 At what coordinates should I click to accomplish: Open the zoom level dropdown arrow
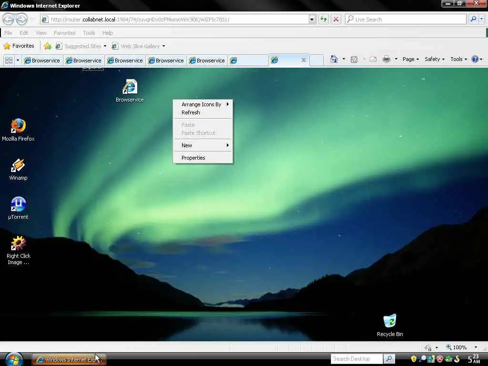476,347
